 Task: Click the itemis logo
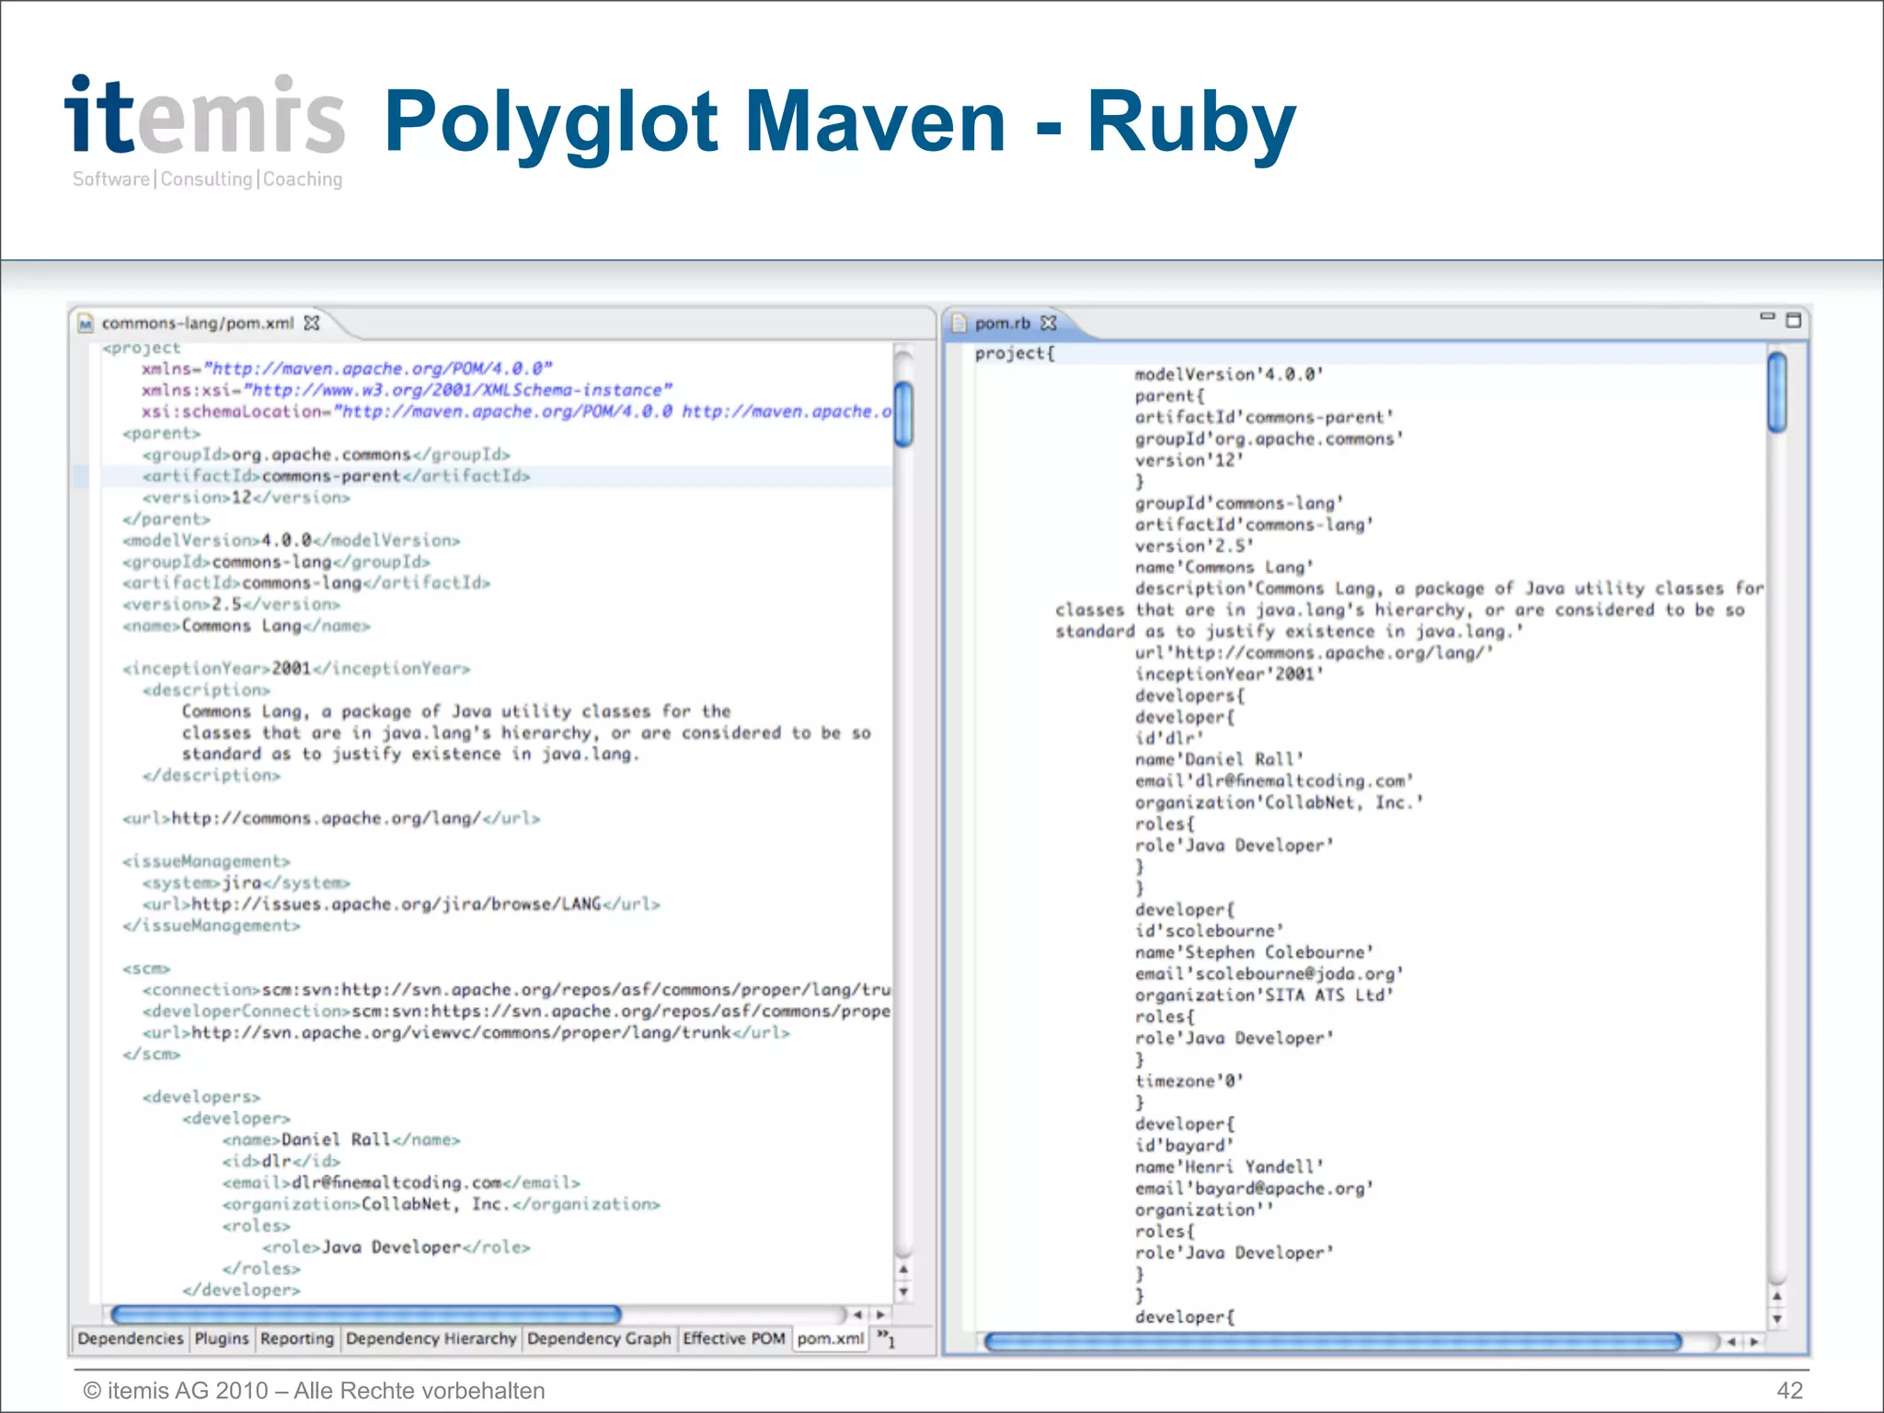pos(205,130)
